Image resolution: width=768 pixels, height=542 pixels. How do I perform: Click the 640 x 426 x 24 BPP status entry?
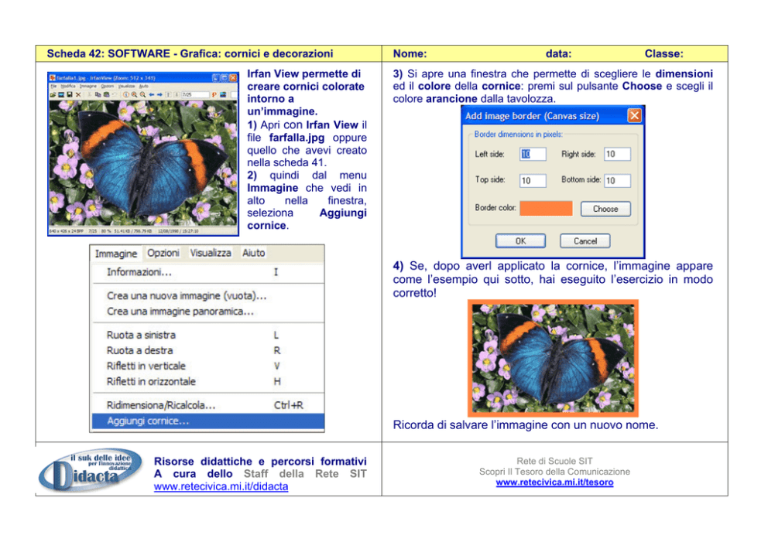pyautogui.click(x=66, y=231)
